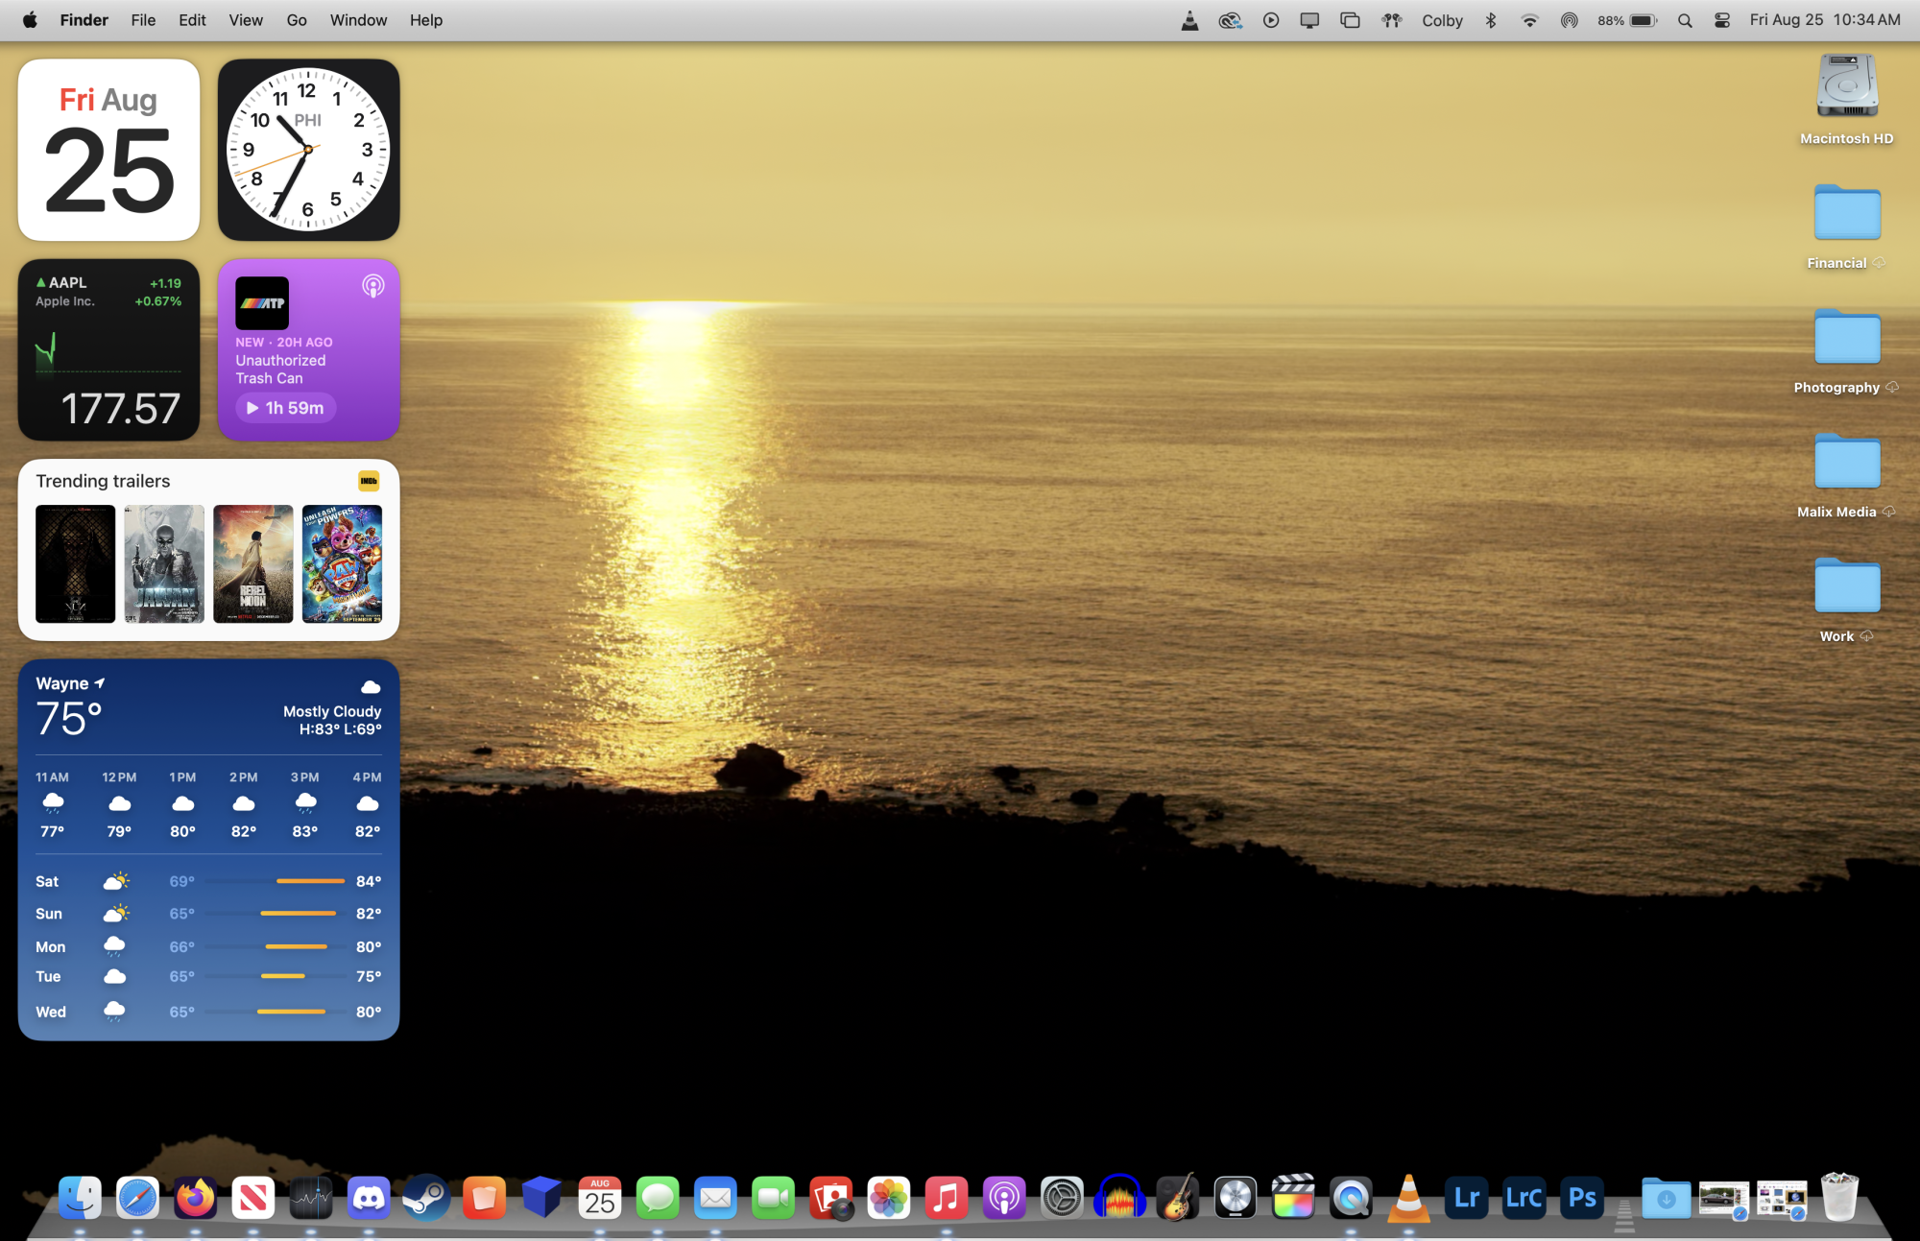
Task: Expand the Colby user switching menu
Action: 1442,20
